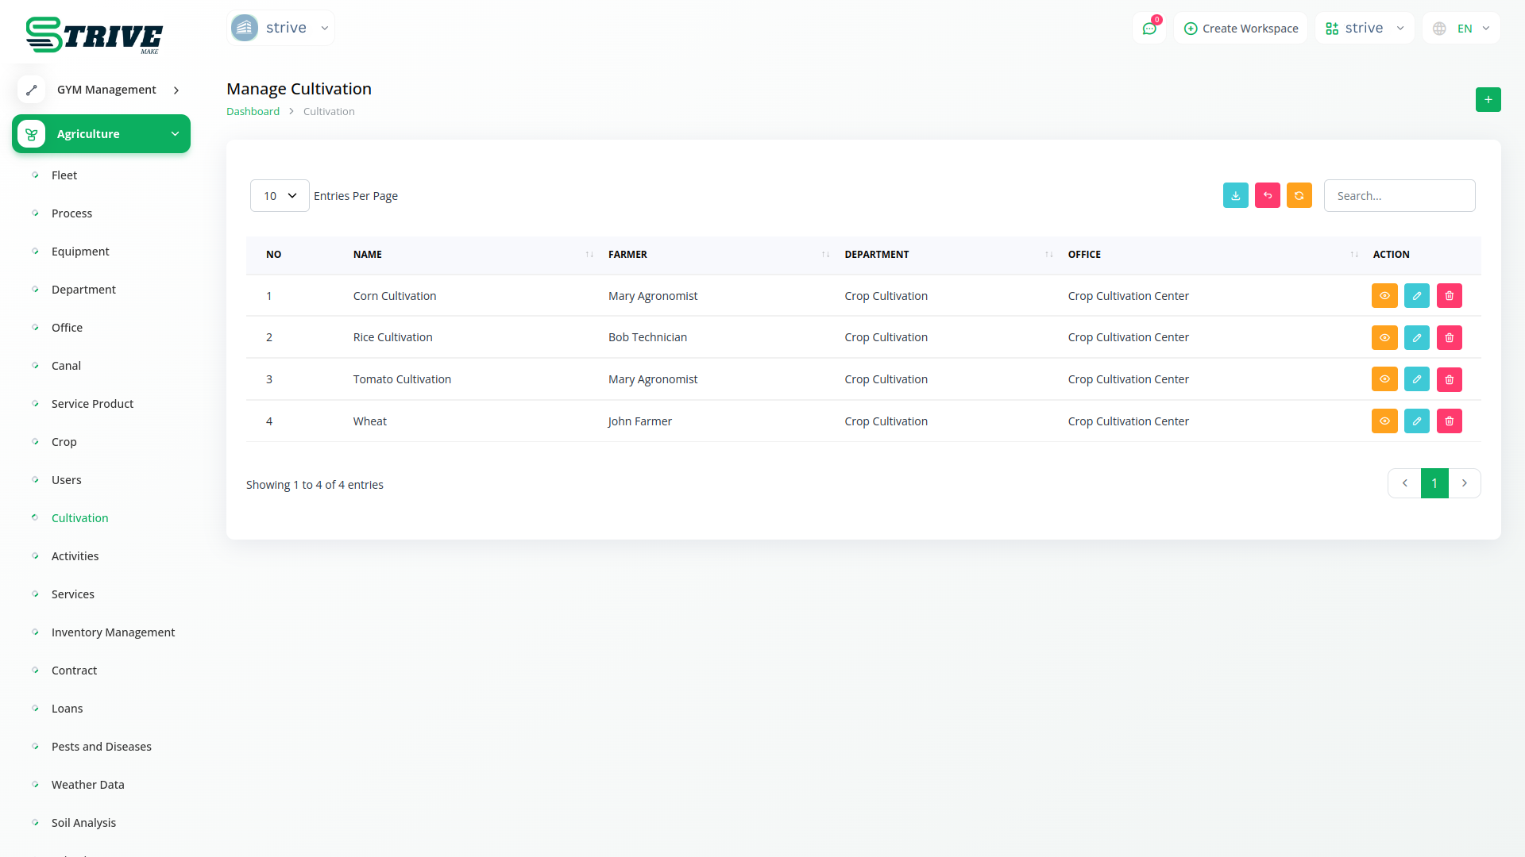
Task: View the Wheat cultivation via eye icon
Action: (x=1384, y=421)
